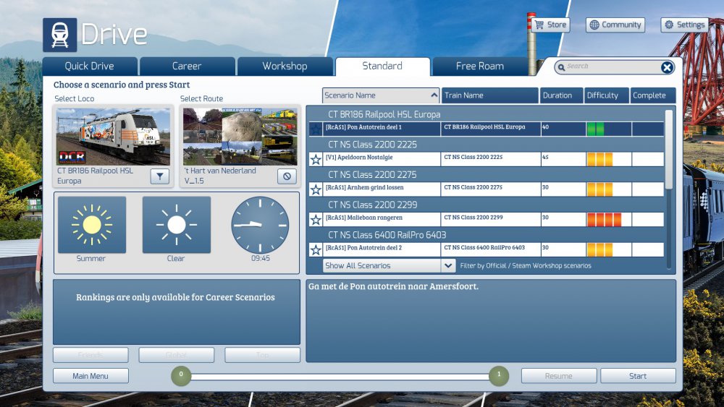
Task: Open the Free Roam tab
Action: pyautogui.click(x=479, y=66)
